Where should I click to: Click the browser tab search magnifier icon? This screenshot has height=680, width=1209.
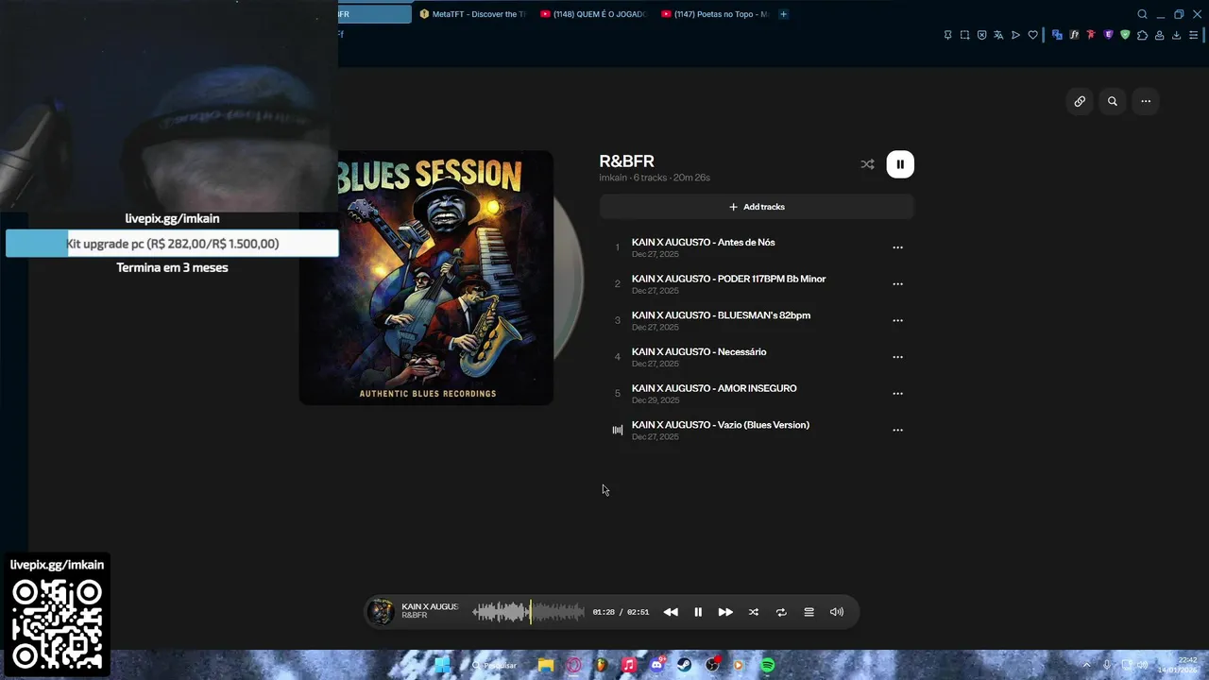(x=1142, y=14)
